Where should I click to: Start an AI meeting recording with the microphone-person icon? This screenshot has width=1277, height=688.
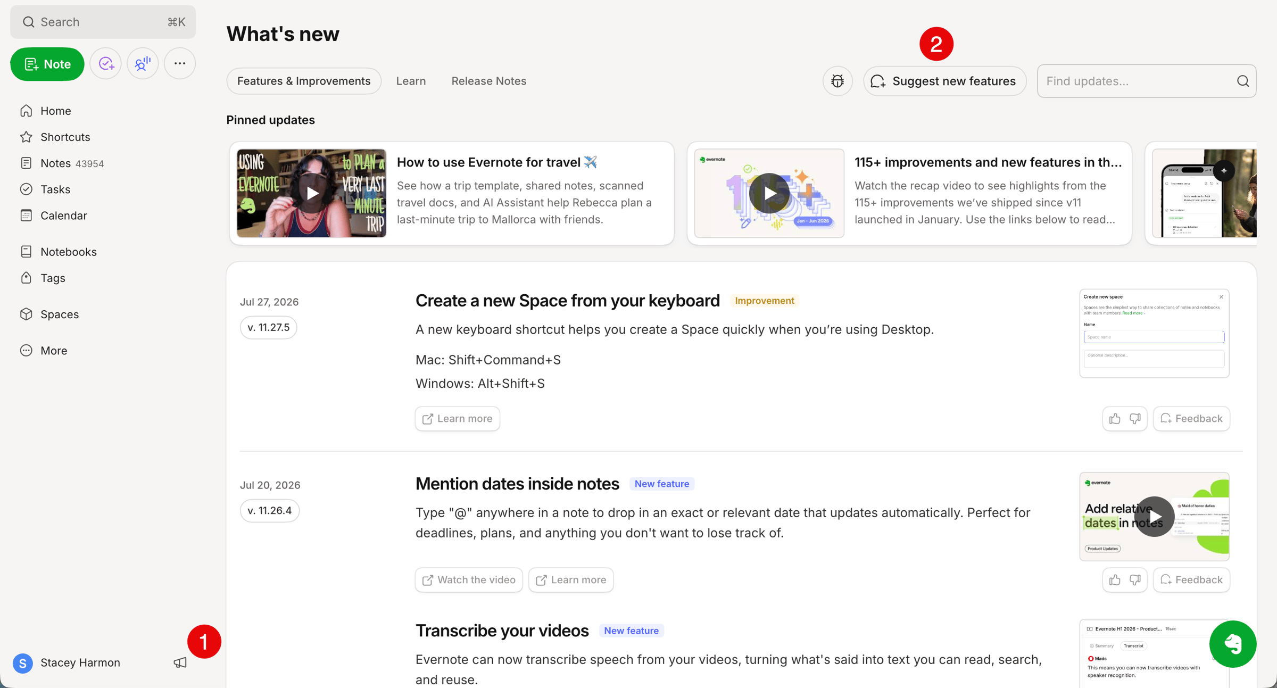pyautogui.click(x=143, y=64)
